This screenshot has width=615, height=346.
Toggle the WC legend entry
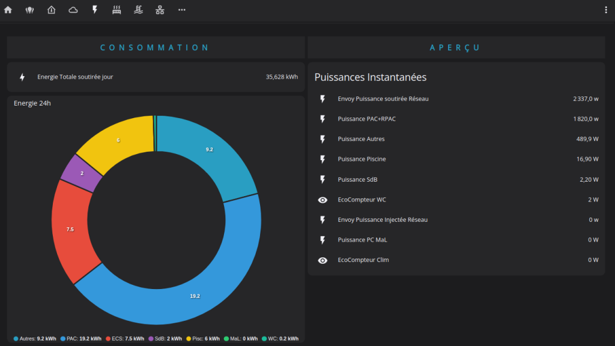[x=280, y=339]
